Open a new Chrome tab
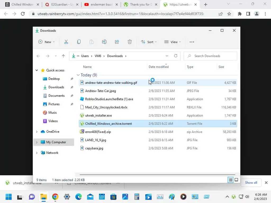271x203 pixels. point(205,4)
